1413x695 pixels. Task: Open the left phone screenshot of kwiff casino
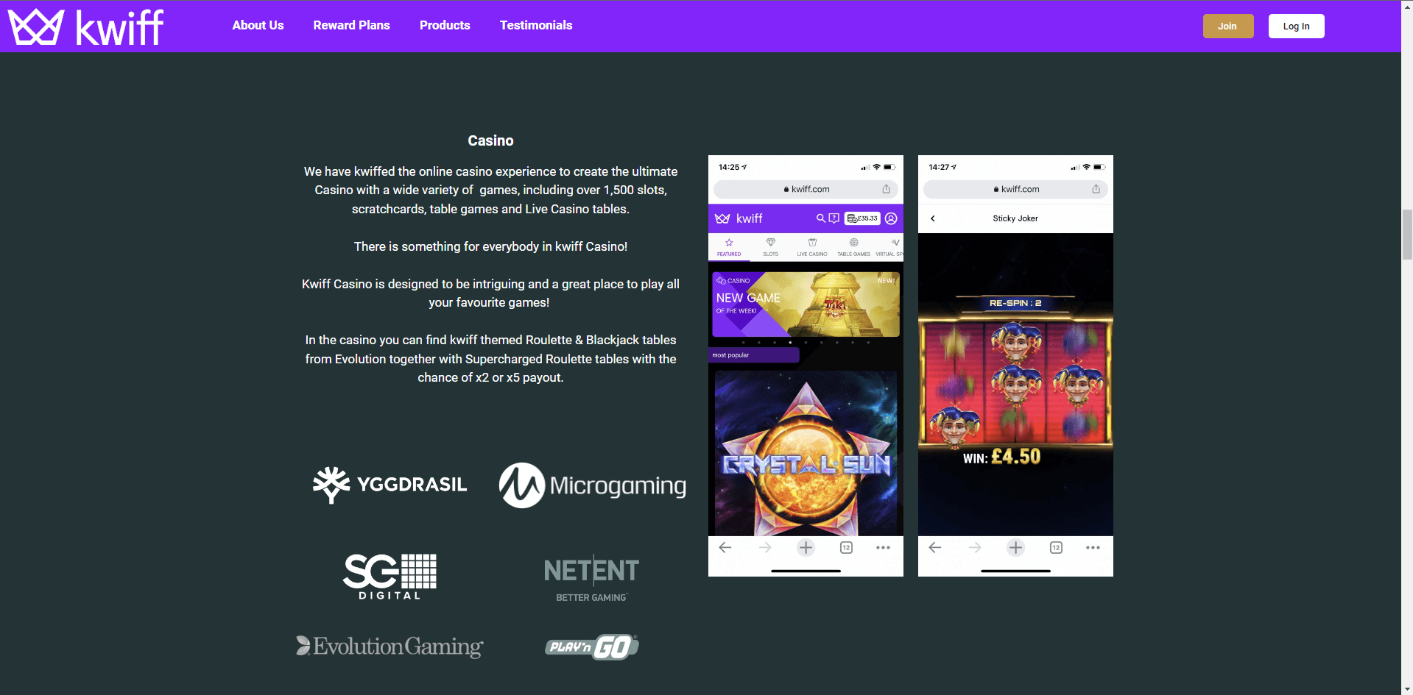click(x=806, y=366)
